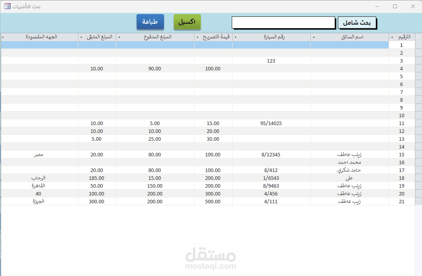Viewport: 422px width, 276px height.
Task: Click the car number cell 4/111
Action: click(271, 201)
